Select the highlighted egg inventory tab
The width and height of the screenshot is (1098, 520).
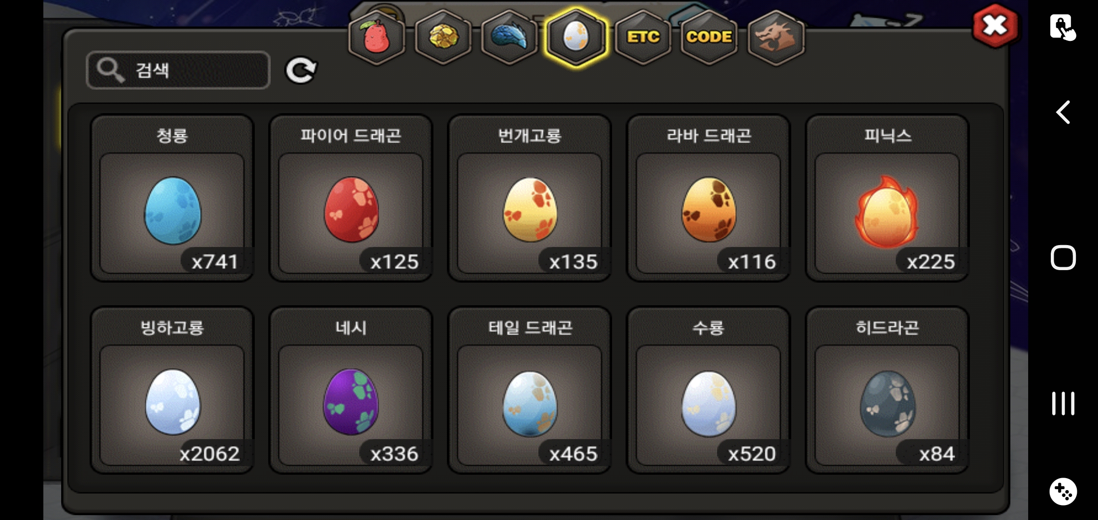pos(575,37)
